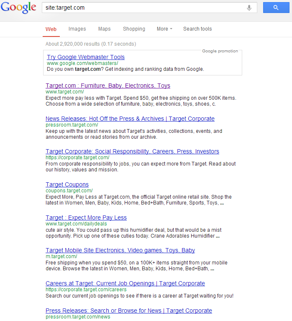Image resolution: width=292 pixels, height=321 pixels.
Task: Open Target.com : Furniture, Baby, Electronics, Toys result
Action: tap(108, 85)
